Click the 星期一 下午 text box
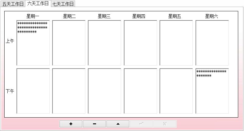244x131 pixels. click(x=33, y=91)
